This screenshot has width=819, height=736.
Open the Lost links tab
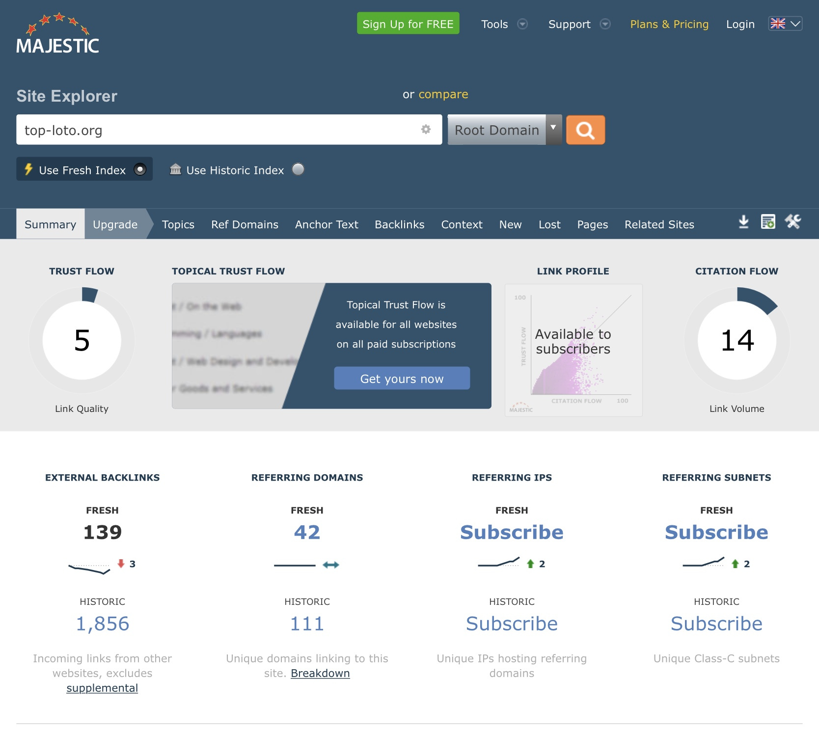point(549,224)
